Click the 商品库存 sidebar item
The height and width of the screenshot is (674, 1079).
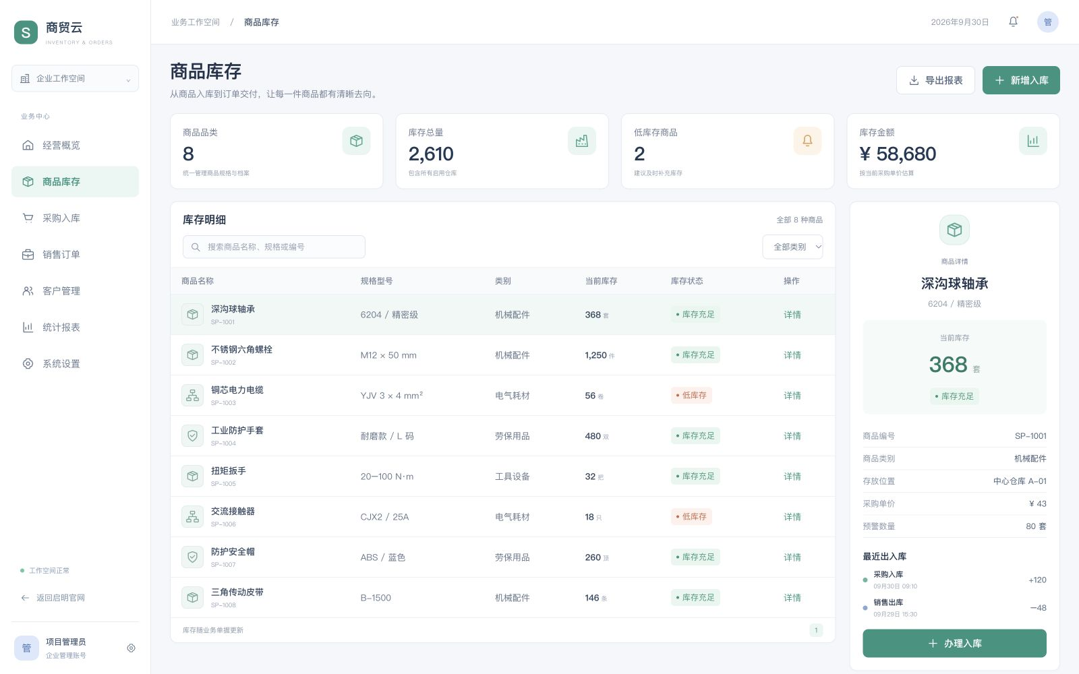pyautogui.click(x=75, y=181)
